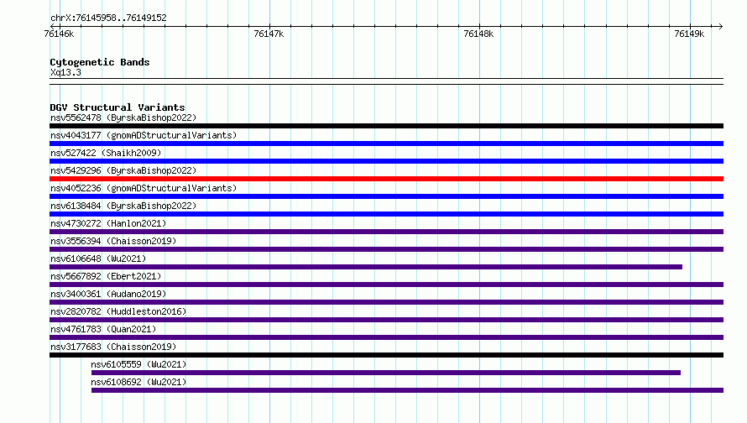The height and width of the screenshot is (423, 747).
Task: Click the nsv5562478 (ByrskaBishop2022) label
Action: 123,117
